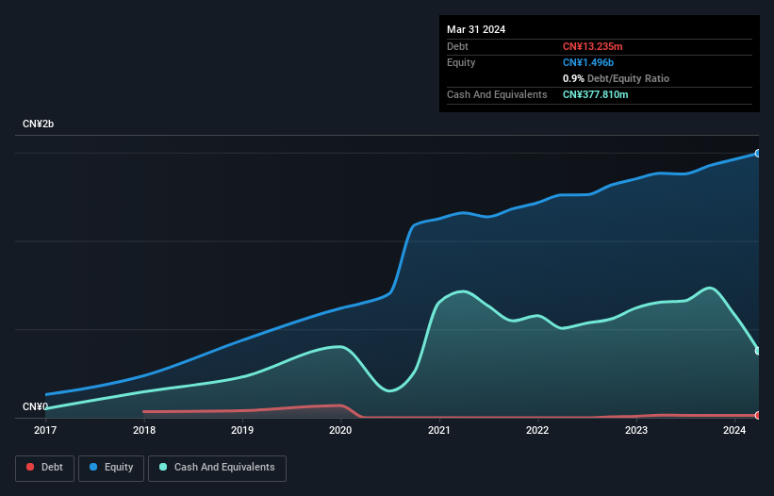Select the 2019 x-axis label
The height and width of the screenshot is (496, 774).
tap(242, 431)
